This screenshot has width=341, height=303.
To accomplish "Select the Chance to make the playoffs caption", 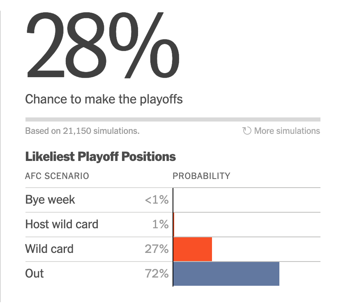I will tap(104, 99).
